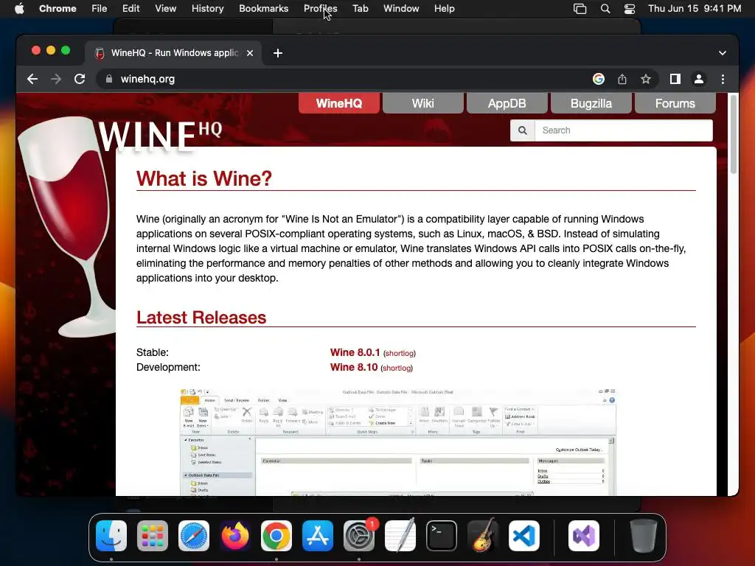Viewport: 755px width, 566px height.
Task: Click the date and time in the menu bar
Action: (695, 9)
